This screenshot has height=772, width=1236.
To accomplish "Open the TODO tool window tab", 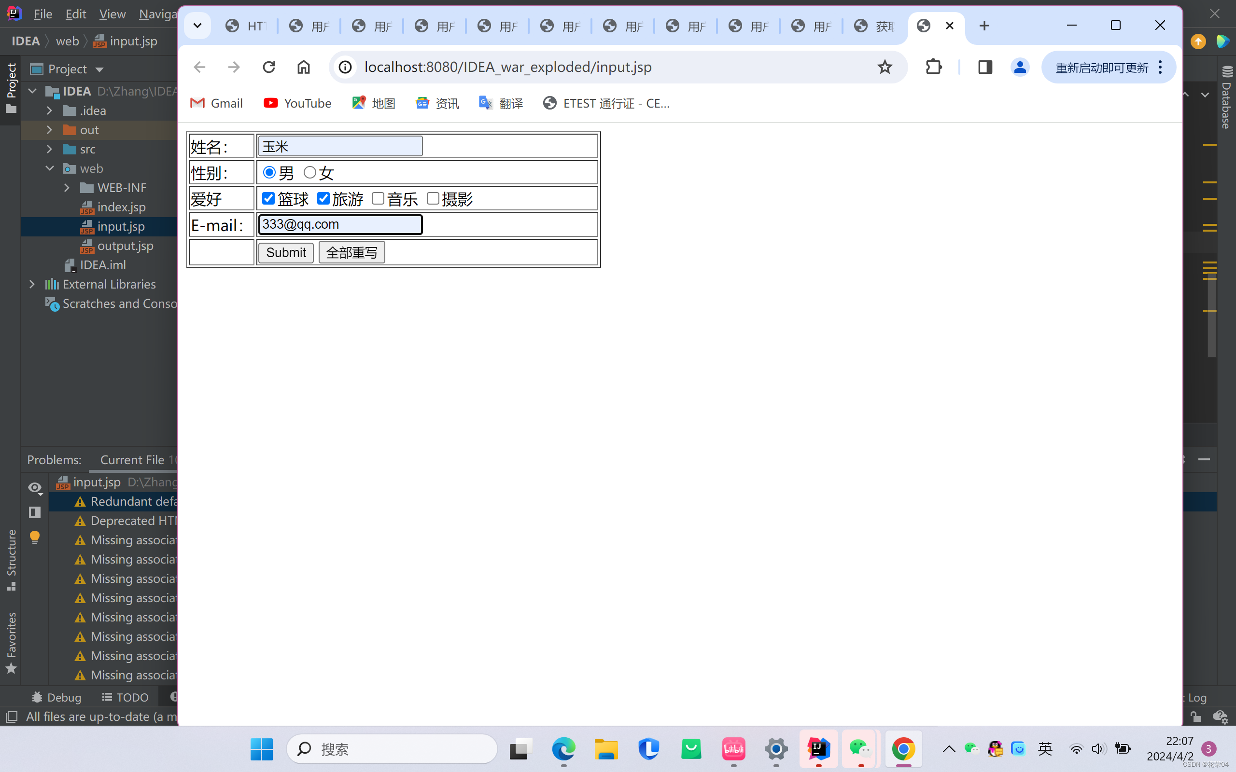I will tap(125, 697).
